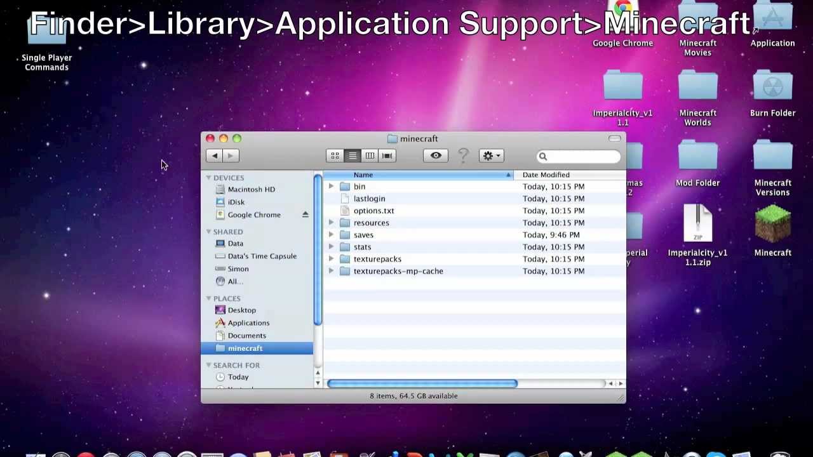Select Minecraft Worlds desktop folder
813x457 pixels.
point(697,98)
